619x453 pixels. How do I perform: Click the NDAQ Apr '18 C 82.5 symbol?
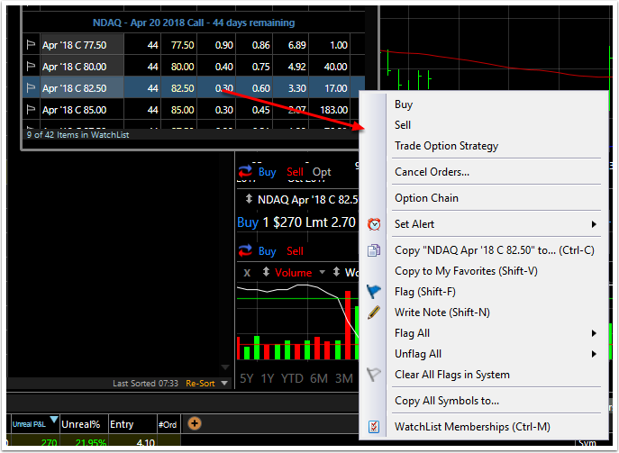click(308, 200)
